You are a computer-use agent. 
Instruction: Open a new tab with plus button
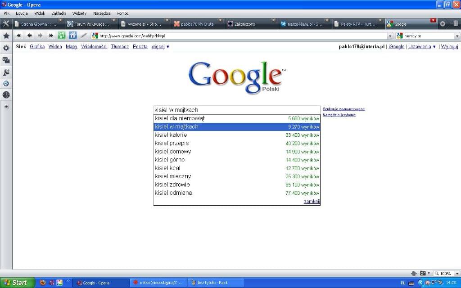point(443,24)
